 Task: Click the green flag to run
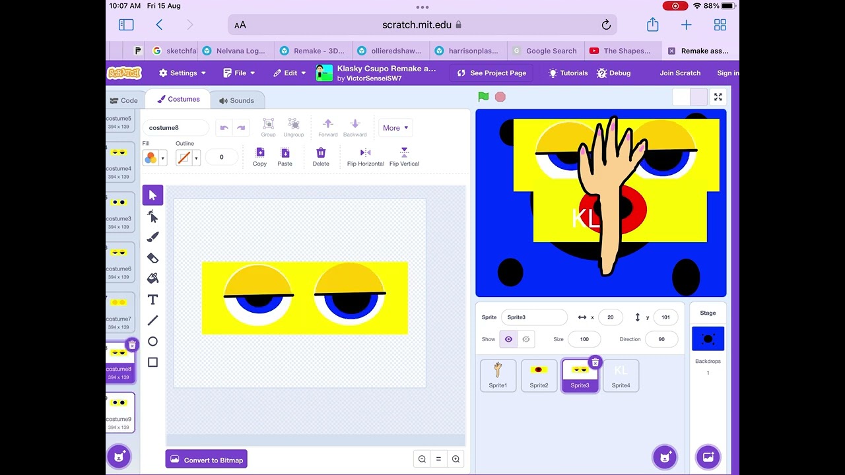click(x=483, y=97)
